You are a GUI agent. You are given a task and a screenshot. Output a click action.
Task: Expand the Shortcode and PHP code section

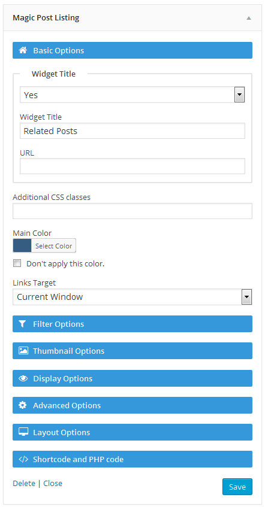point(132,459)
